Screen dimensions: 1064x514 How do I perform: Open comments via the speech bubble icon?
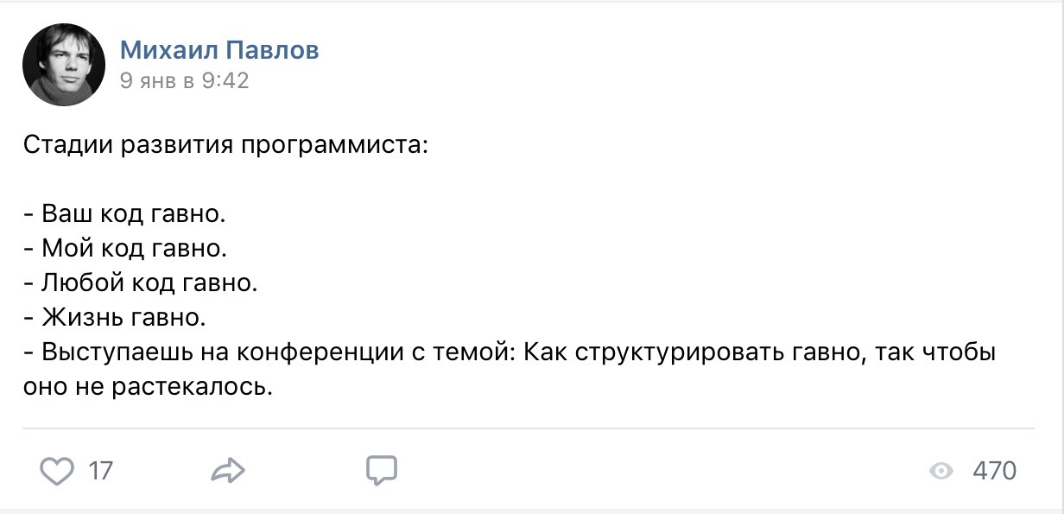click(x=381, y=470)
